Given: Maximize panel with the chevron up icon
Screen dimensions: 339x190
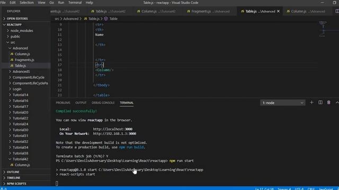Looking at the screenshot, I should tap(337, 102).
